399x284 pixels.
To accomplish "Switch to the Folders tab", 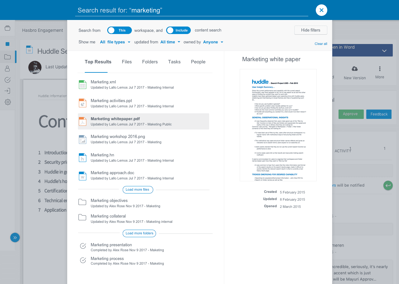I will [x=150, y=62].
